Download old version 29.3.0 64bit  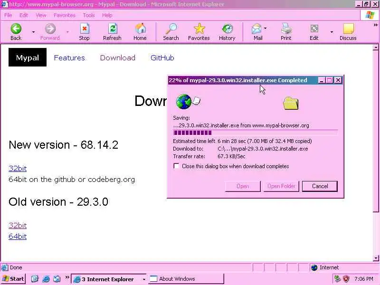point(18,236)
